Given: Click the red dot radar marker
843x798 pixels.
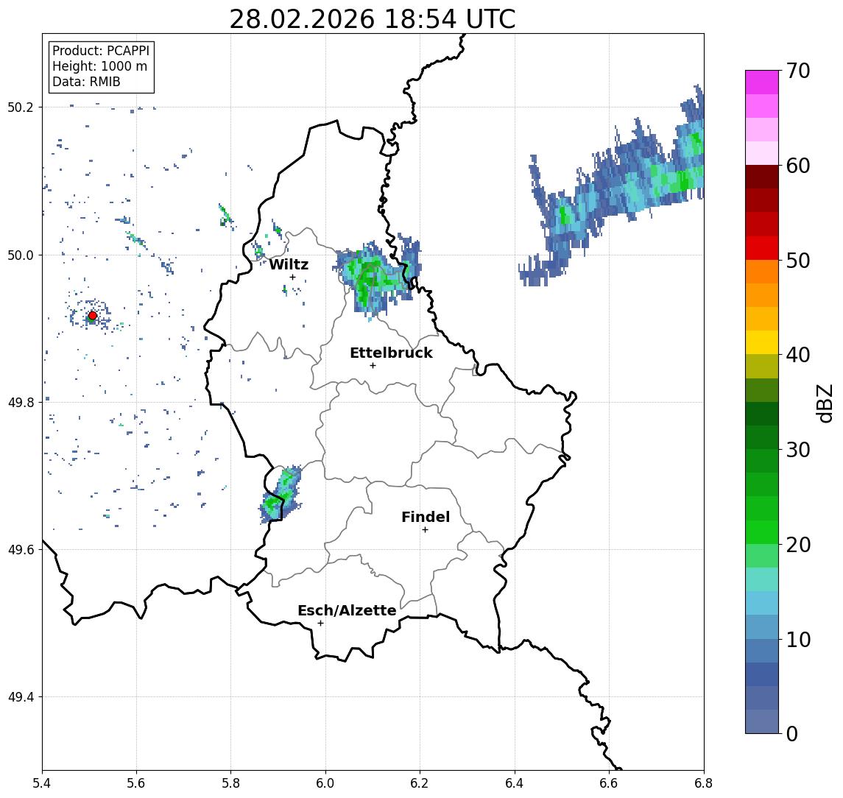Looking at the screenshot, I should coord(93,316).
